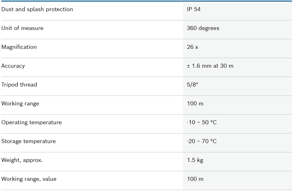Viewport: 293px width, 191px height.
Task: Select the 5/8" tripod thread value
Action: pos(193,85)
